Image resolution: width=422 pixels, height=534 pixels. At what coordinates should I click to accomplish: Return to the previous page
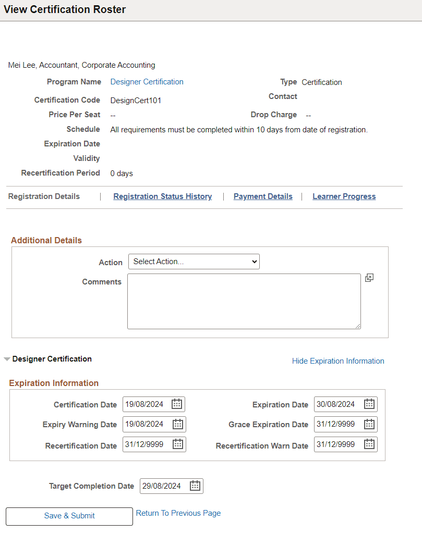pos(178,513)
